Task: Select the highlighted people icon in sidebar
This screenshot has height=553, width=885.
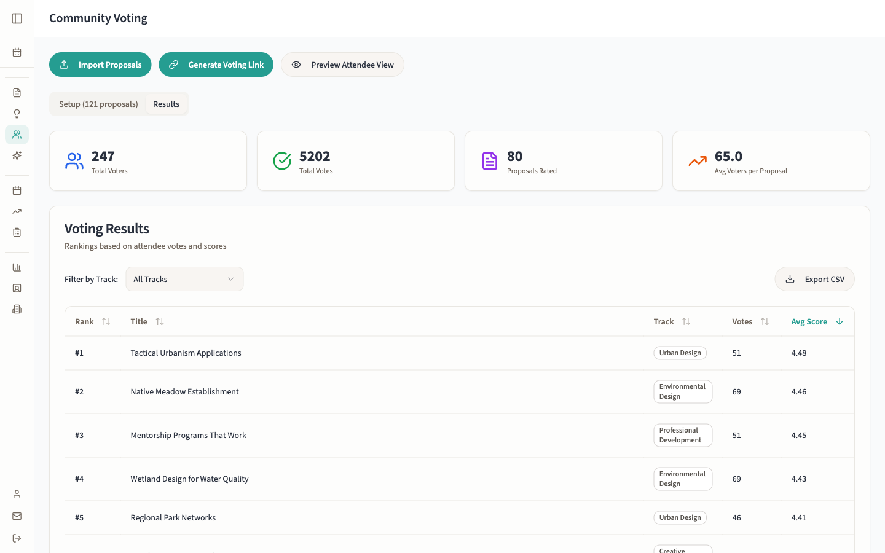Action: [x=17, y=135]
